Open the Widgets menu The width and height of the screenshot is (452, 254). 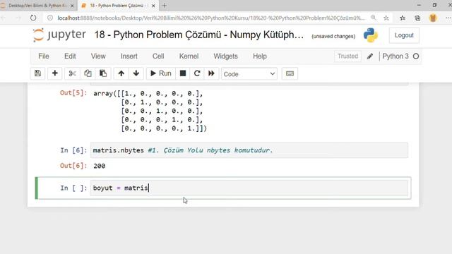click(x=225, y=56)
